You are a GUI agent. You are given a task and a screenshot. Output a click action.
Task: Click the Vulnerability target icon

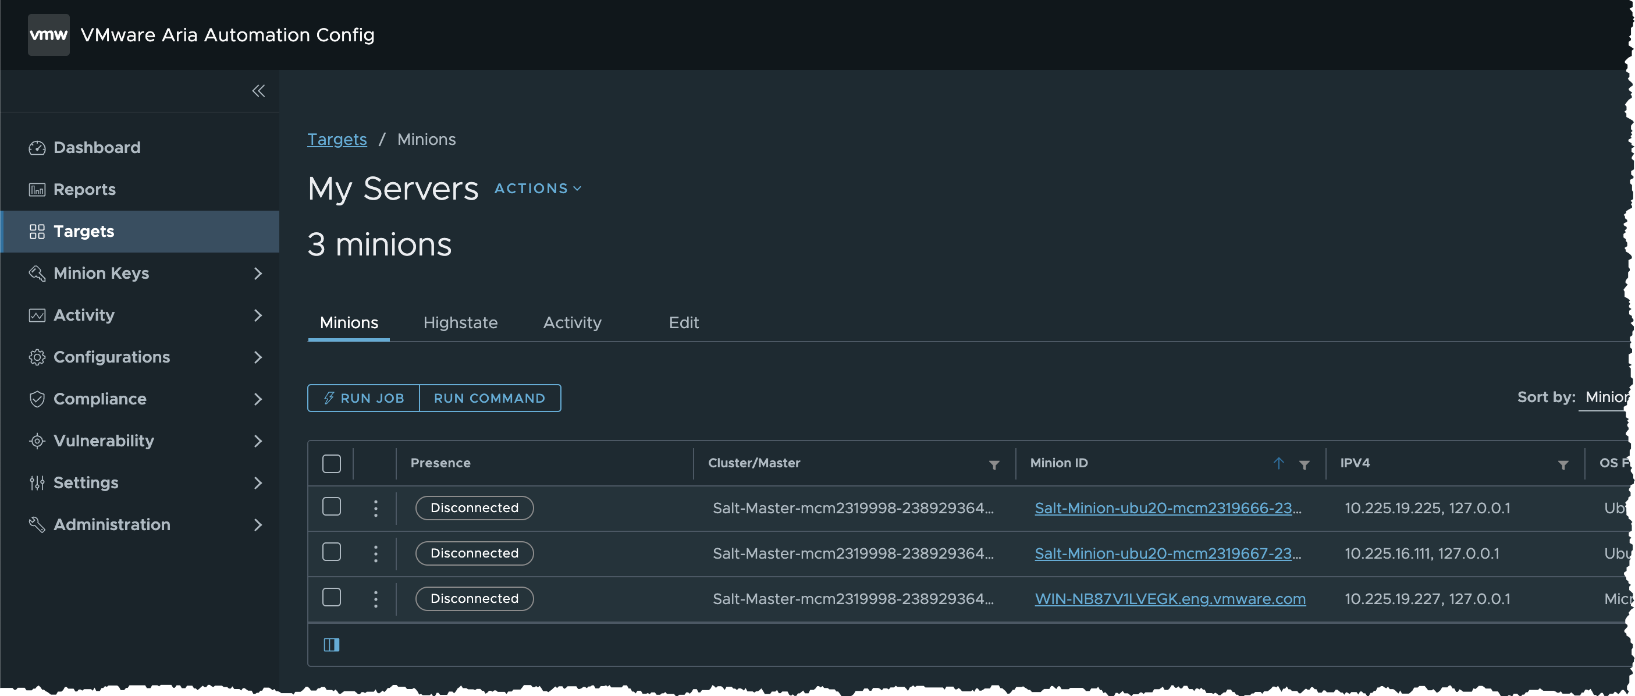37,441
